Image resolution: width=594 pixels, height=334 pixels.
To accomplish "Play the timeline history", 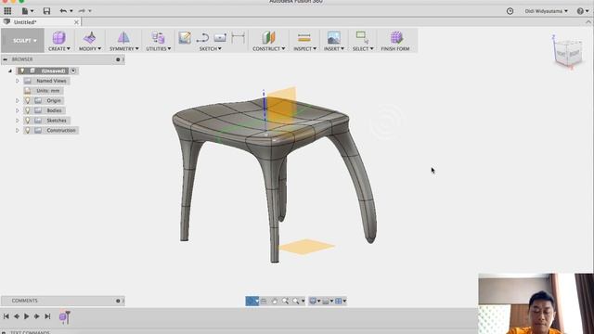I will [27, 316].
